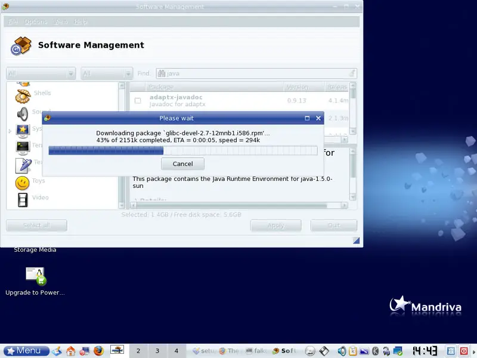Open the File menu in Software Management
This screenshot has width=477, height=358.
coord(13,21)
